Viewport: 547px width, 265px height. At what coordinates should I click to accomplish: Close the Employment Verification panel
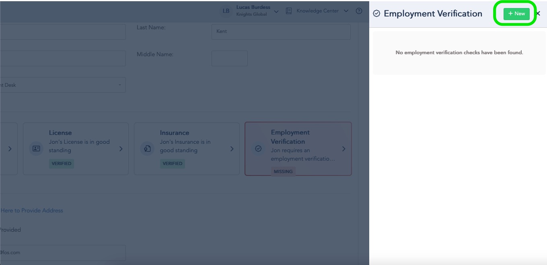point(538,14)
